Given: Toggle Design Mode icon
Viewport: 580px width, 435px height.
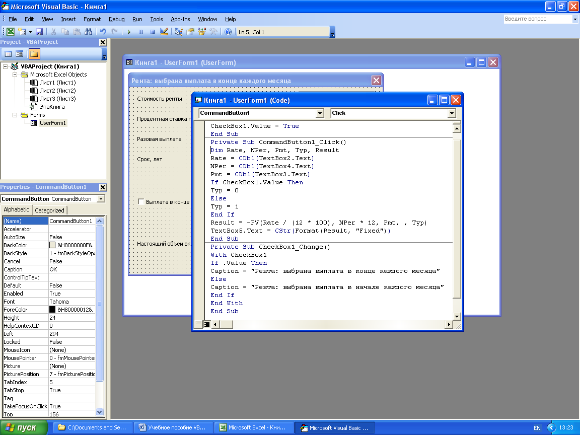Looking at the screenshot, I should click(x=164, y=32).
